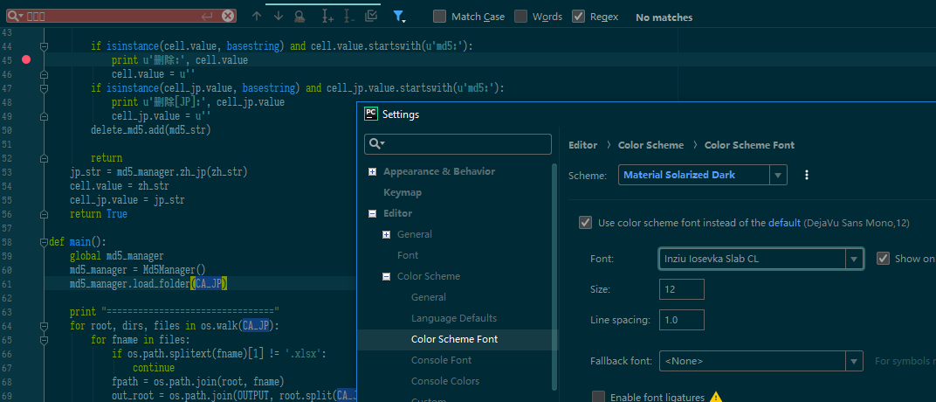
Task: Open the search filter funnel options
Action: 399,17
